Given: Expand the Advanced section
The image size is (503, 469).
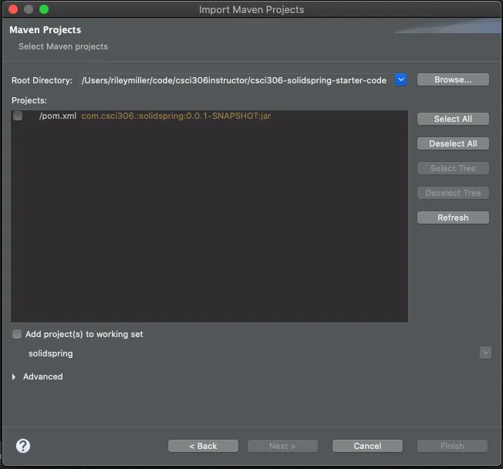Looking at the screenshot, I should (15, 376).
